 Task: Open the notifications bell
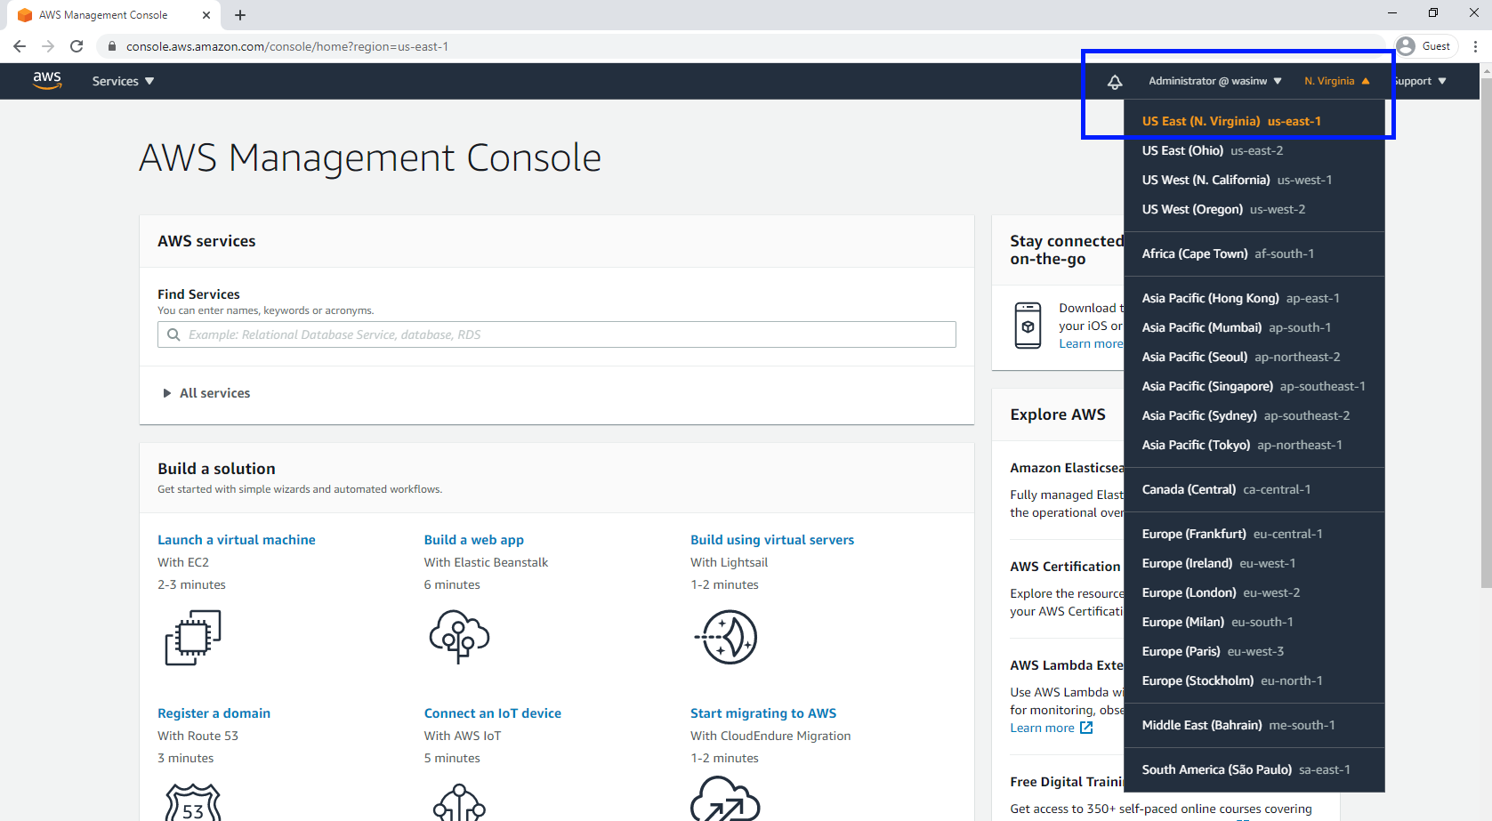coord(1115,81)
